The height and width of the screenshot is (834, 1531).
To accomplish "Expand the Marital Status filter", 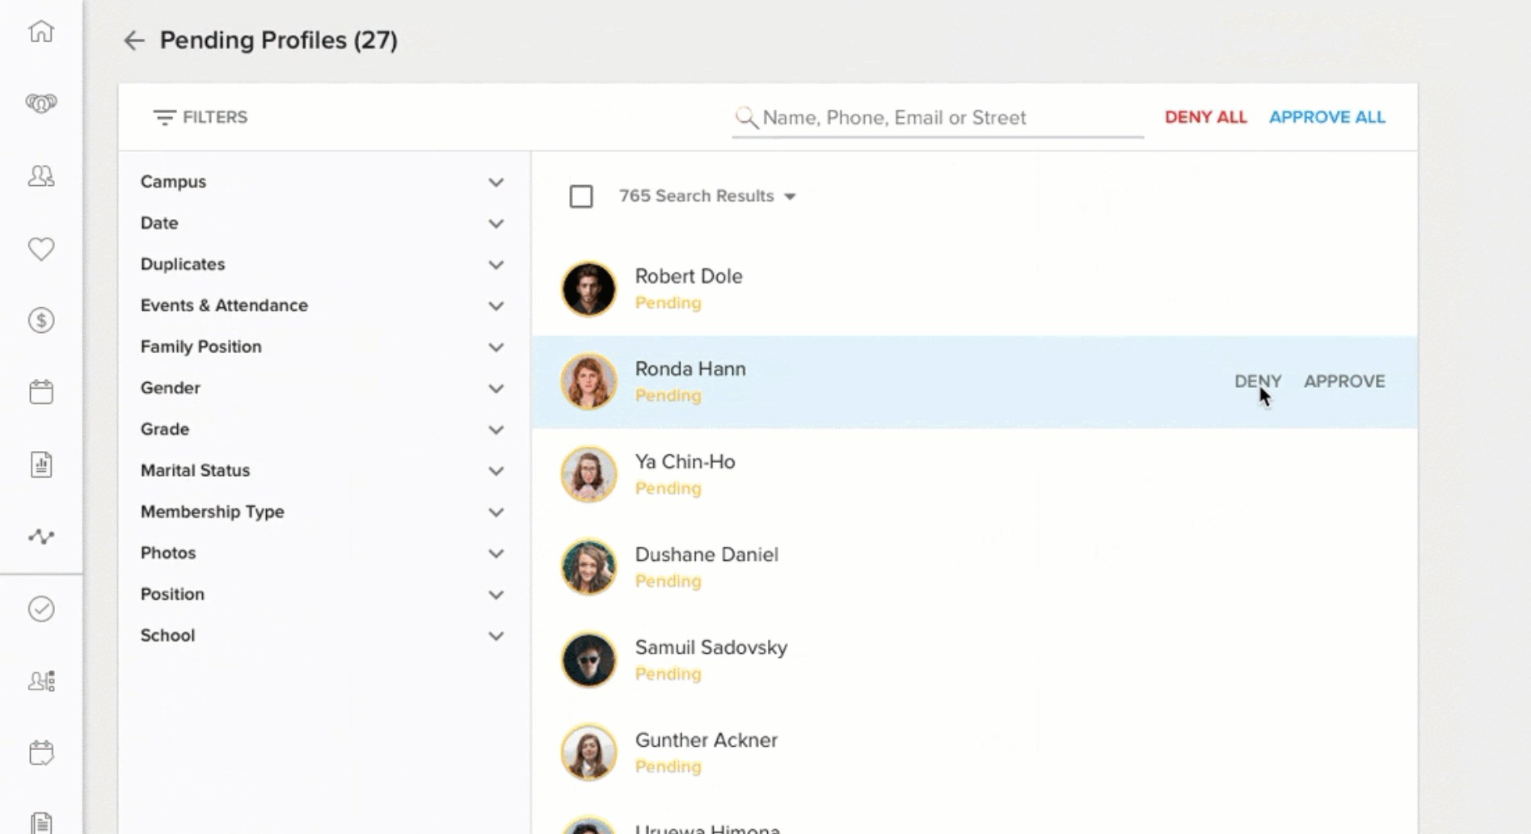I will click(496, 470).
